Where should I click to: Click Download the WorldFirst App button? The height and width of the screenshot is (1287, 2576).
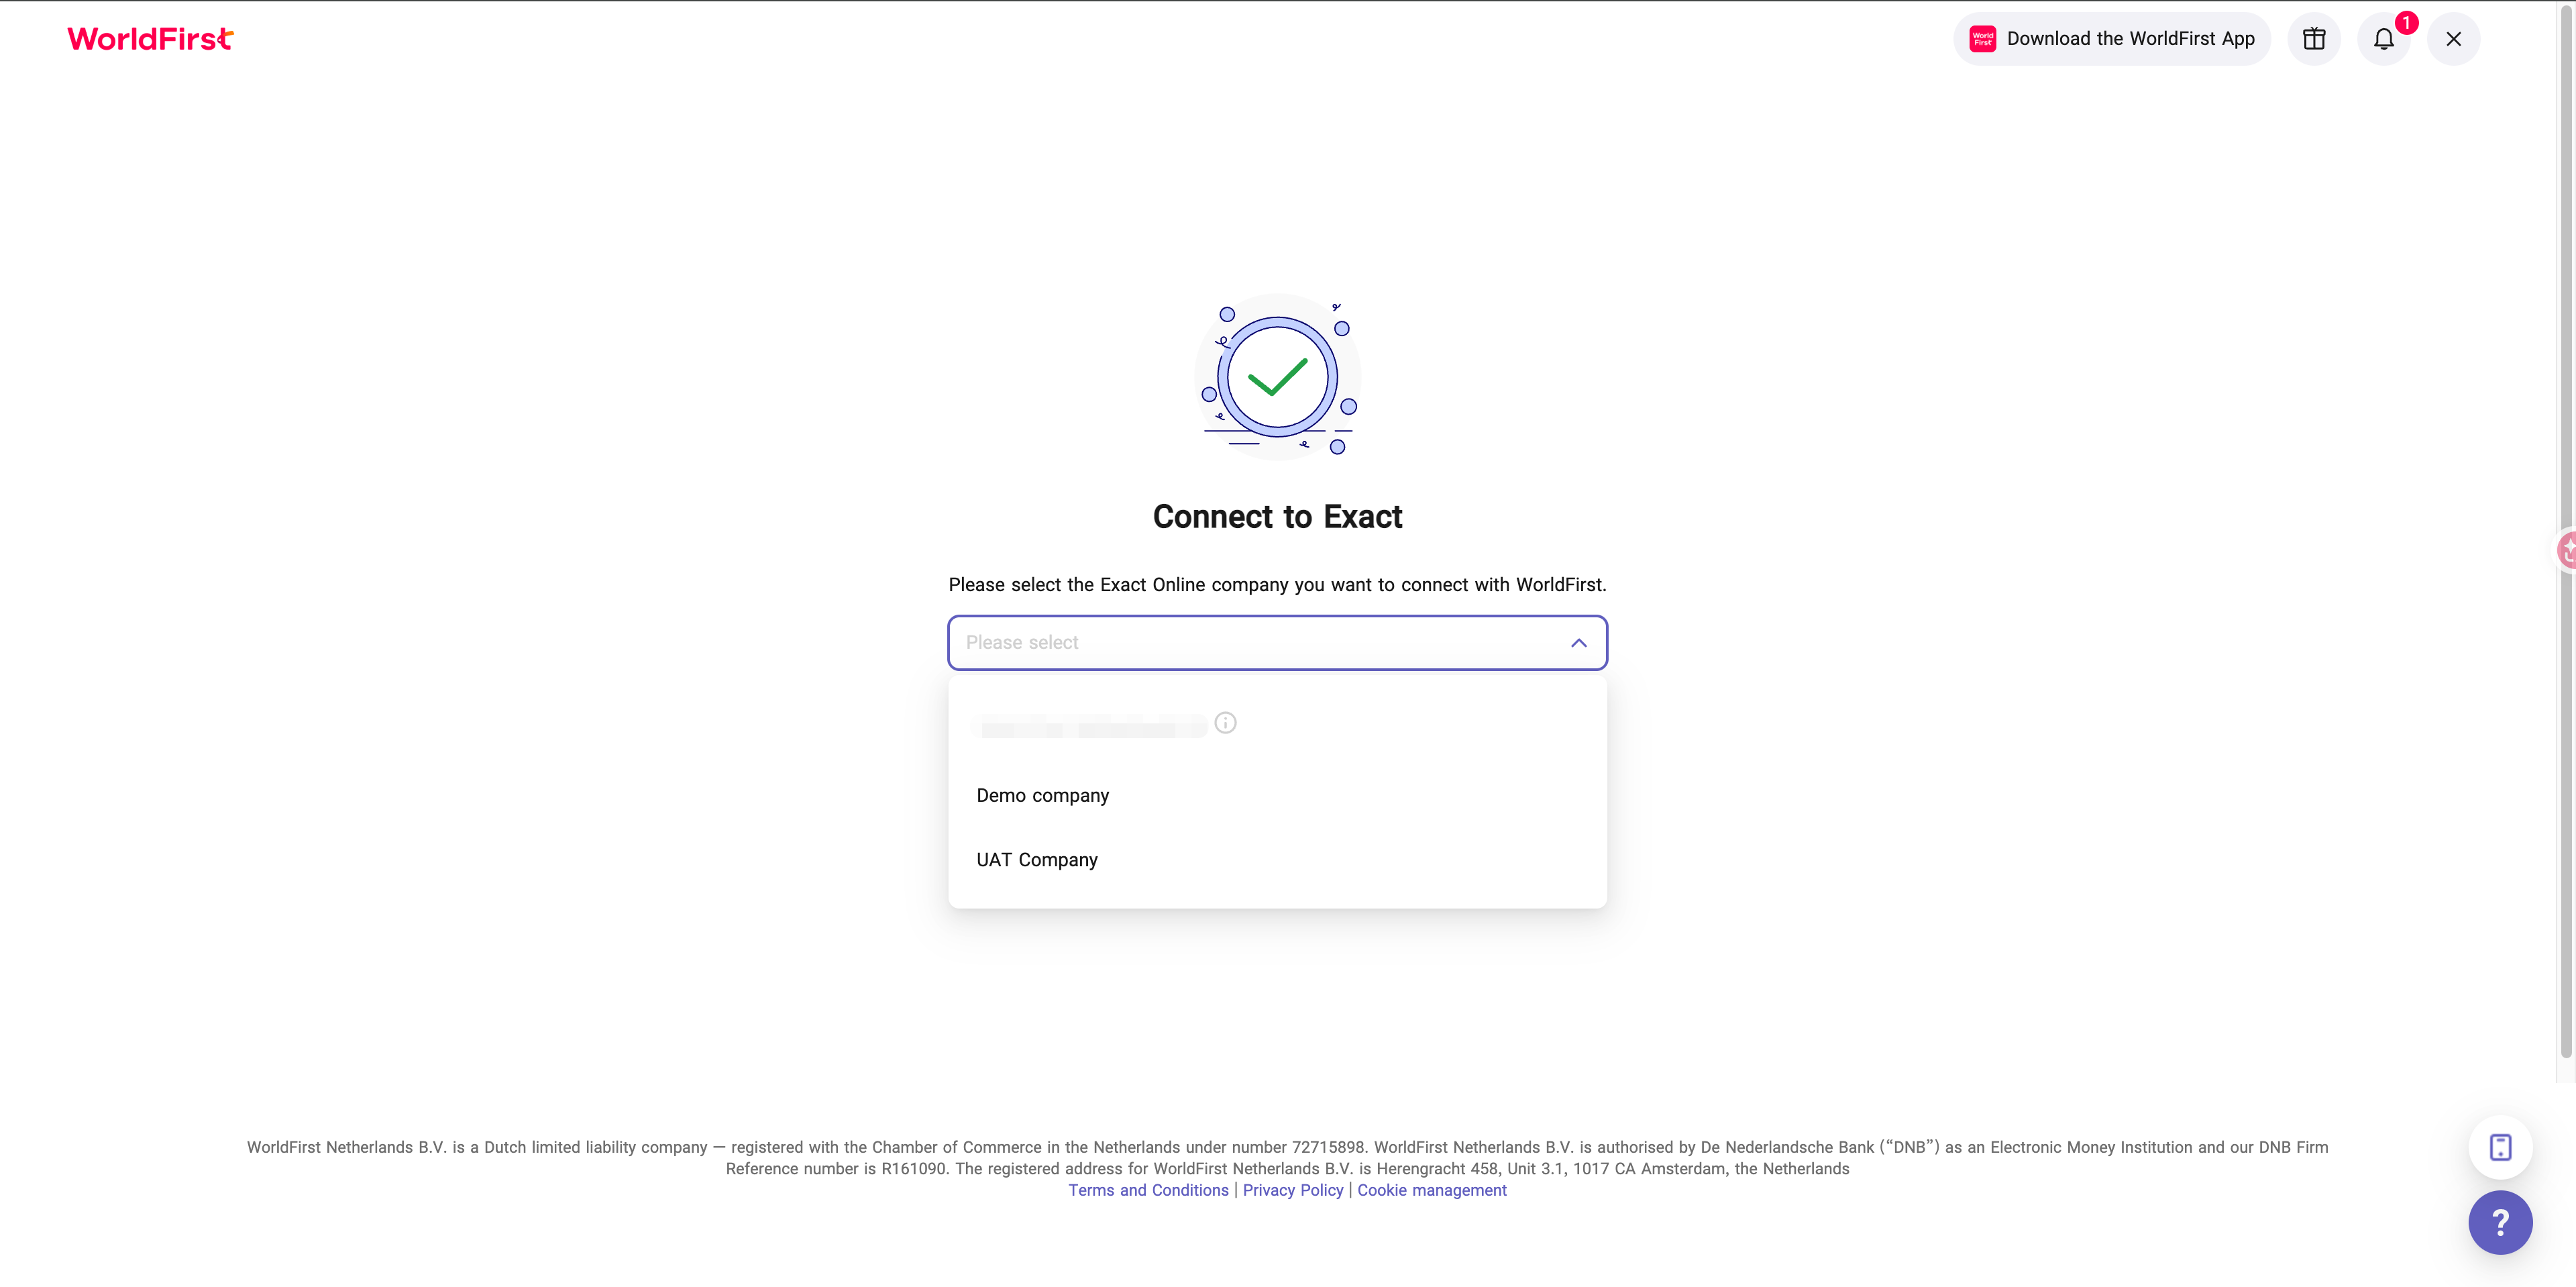(2112, 39)
